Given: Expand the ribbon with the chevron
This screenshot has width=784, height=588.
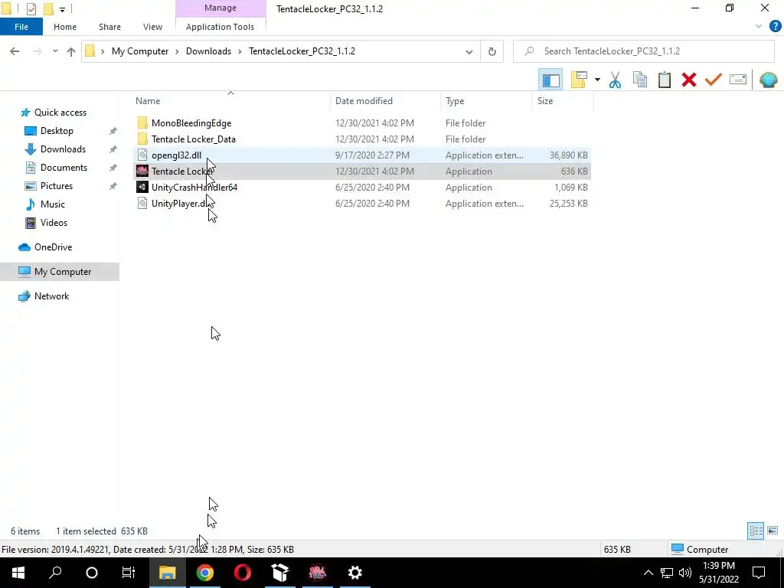Looking at the screenshot, I should [759, 27].
